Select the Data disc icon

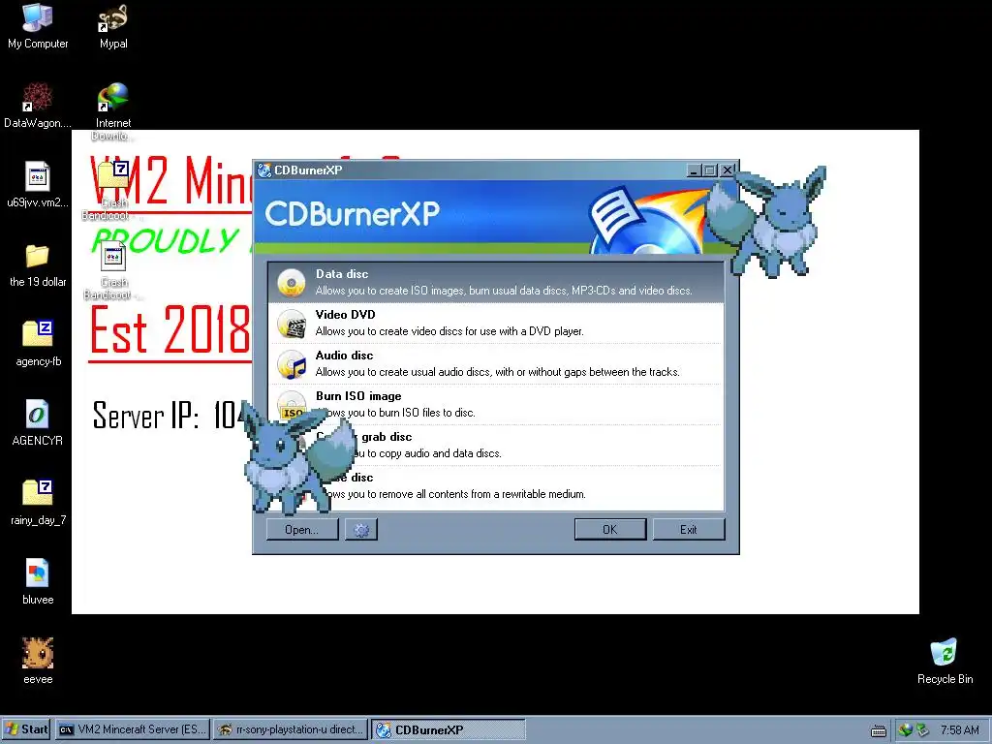tap(292, 283)
